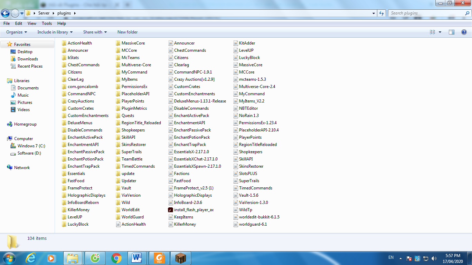The width and height of the screenshot is (472, 265).
Task: Click the Forward arrow navigation button
Action: pos(15,13)
